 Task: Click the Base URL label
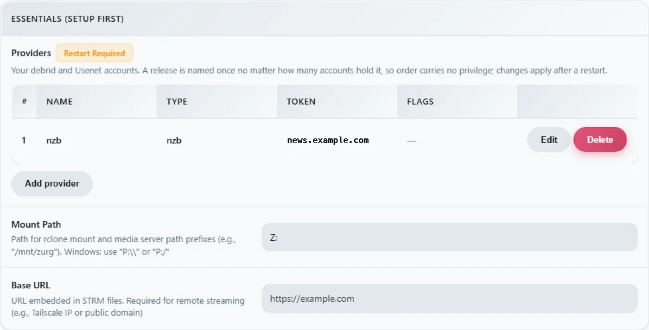[31, 286]
